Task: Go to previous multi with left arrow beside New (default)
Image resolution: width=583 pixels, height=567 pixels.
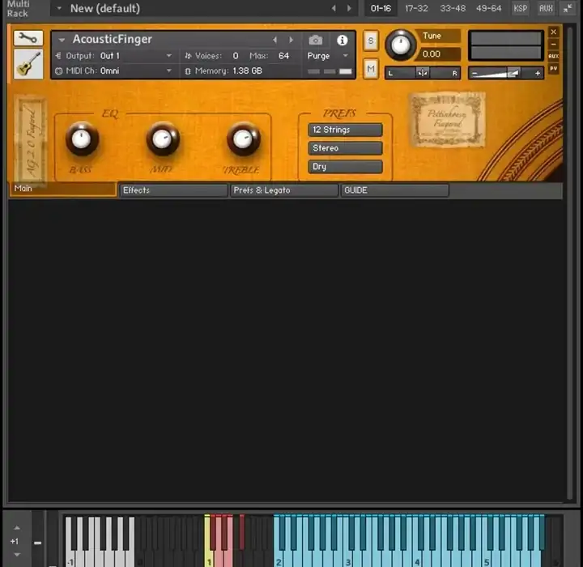Action: [334, 8]
